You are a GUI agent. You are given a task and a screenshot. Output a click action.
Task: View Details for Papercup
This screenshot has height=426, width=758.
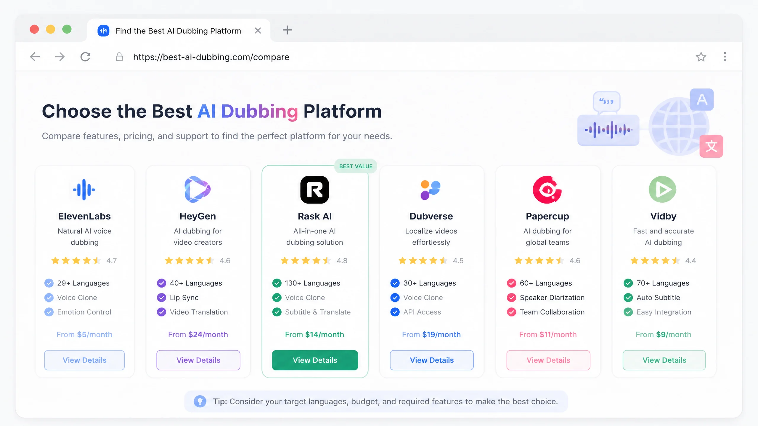(548, 360)
